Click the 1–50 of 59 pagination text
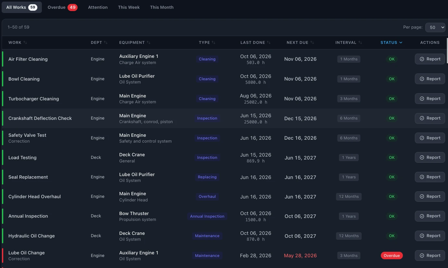The width and height of the screenshot is (448, 268). (x=19, y=27)
